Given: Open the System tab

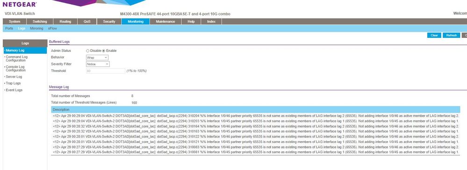Looking at the screenshot, I should pos(14,21).
